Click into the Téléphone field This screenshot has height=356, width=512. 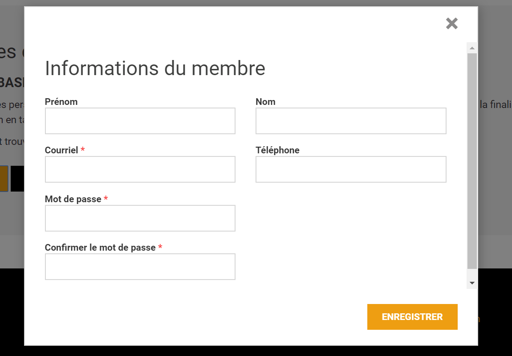click(x=350, y=169)
